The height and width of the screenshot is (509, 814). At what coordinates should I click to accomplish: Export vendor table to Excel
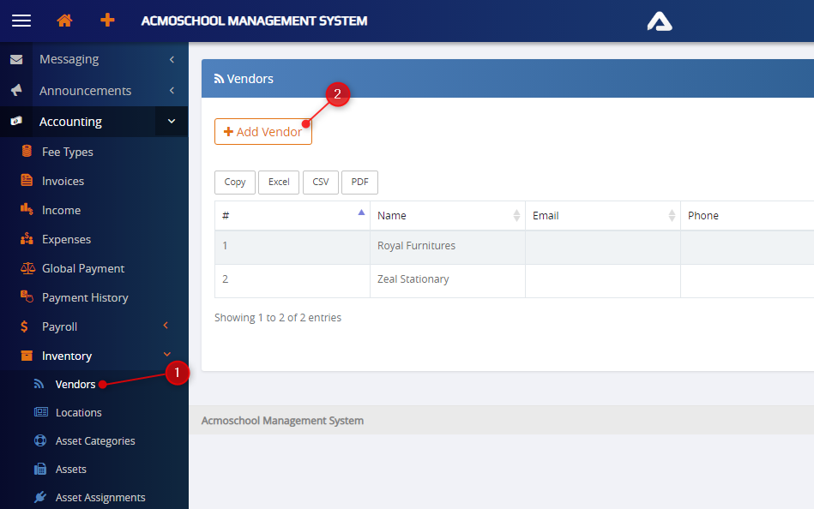click(279, 182)
